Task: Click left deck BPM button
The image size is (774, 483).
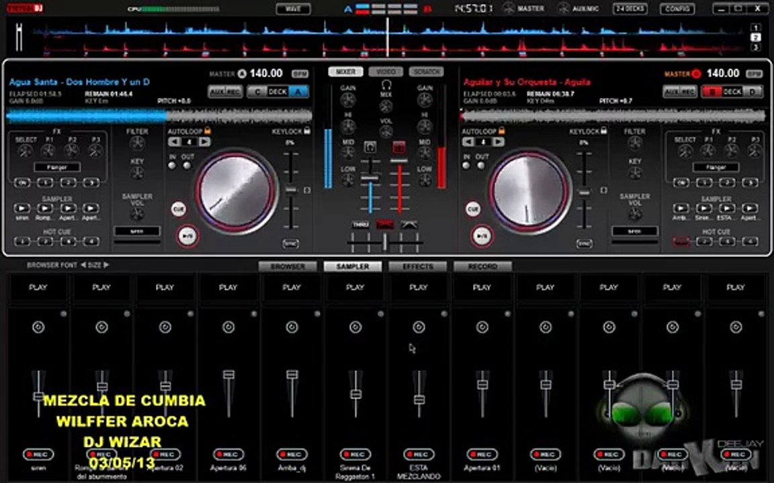Action: tap(300, 74)
